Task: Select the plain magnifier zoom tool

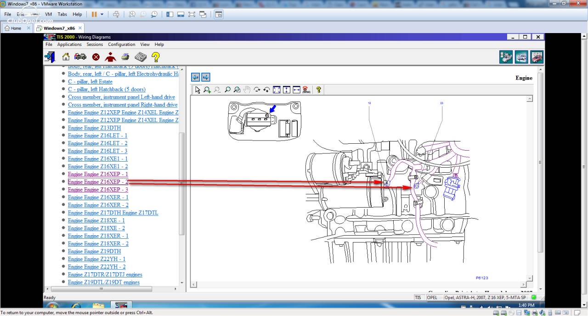Action: click(227, 90)
